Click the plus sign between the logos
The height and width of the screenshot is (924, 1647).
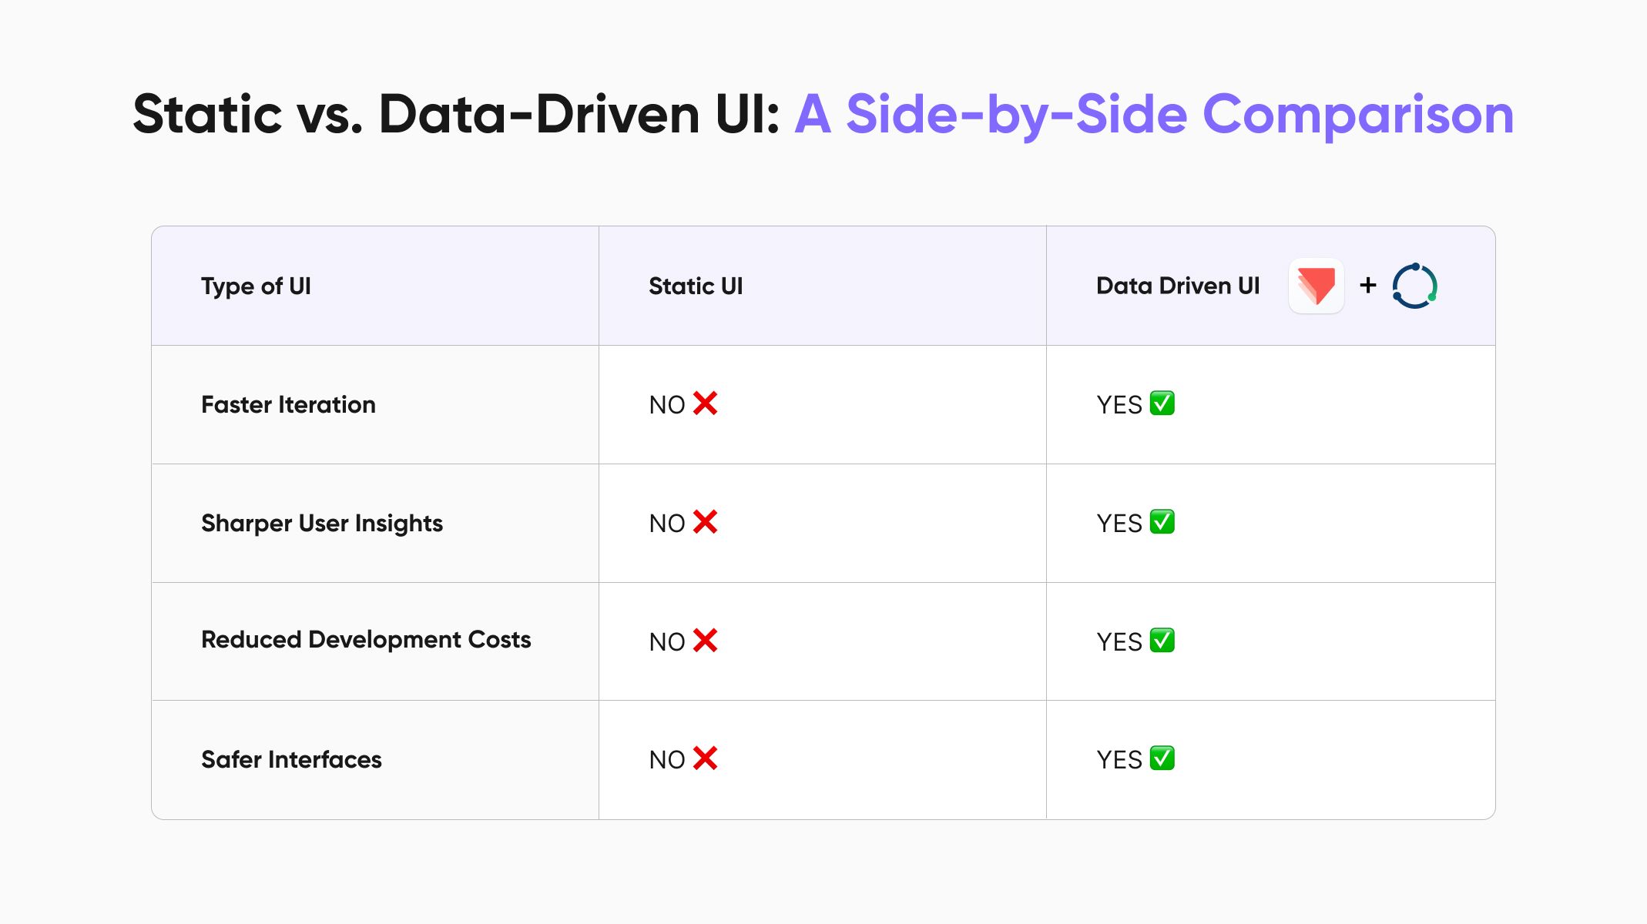[x=1368, y=286]
